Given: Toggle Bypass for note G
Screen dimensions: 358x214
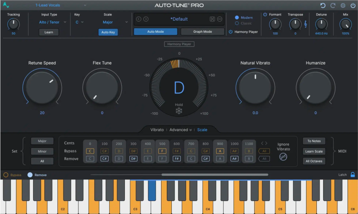Looking at the screenshot, I should click(191, 151).
